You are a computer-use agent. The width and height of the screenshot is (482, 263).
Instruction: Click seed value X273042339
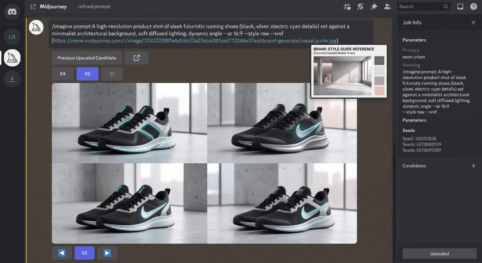coord(429,144)
